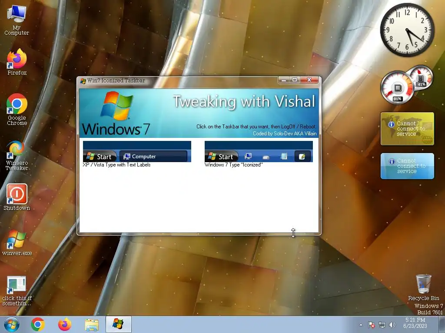
Task: Open the network tray icon
Action: (x=382, y=325)
